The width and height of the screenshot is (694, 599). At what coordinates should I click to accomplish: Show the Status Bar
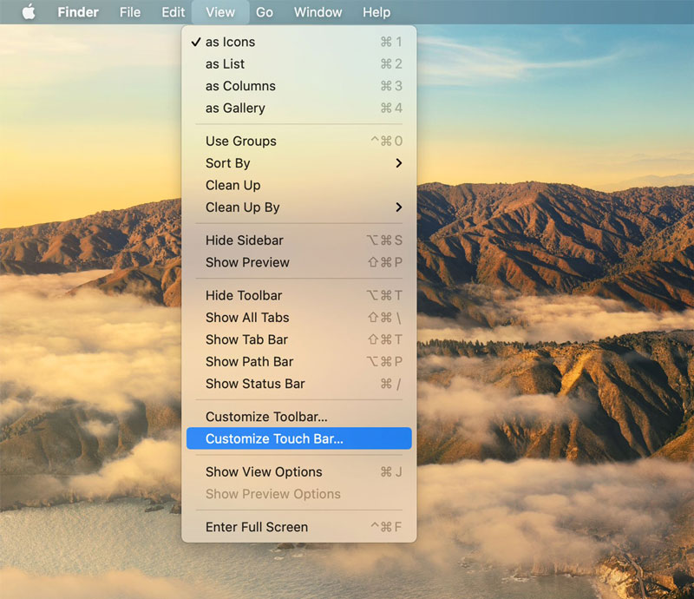coord(255,384)
